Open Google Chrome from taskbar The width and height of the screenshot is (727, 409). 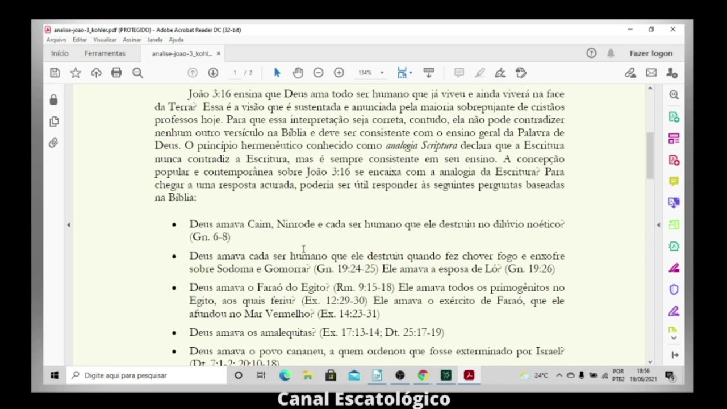[423, 375]
